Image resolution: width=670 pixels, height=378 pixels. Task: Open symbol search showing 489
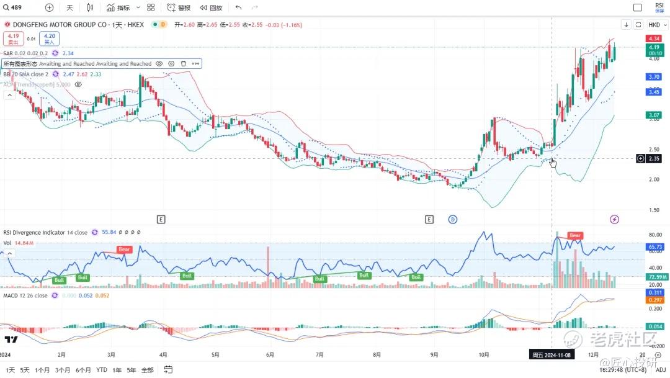(13, 7)
